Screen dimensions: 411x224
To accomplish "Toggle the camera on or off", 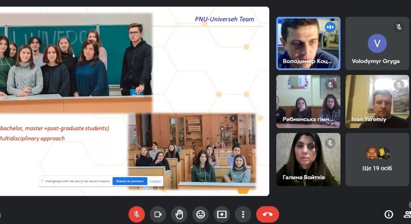I will [x=158, y=214].
